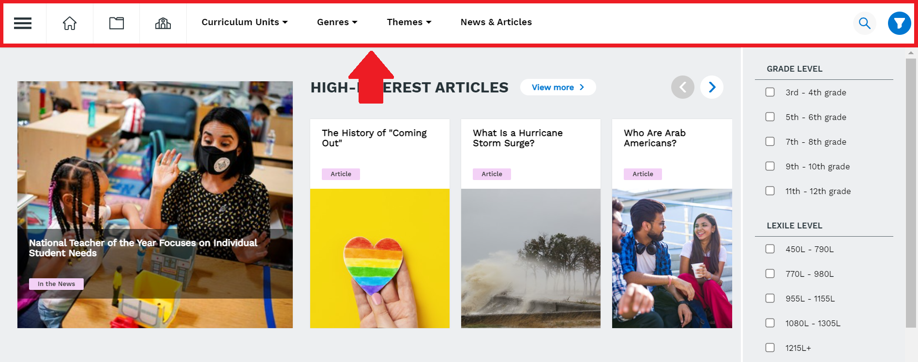Show previous high-interest articles with left arrow

[683, 87]
